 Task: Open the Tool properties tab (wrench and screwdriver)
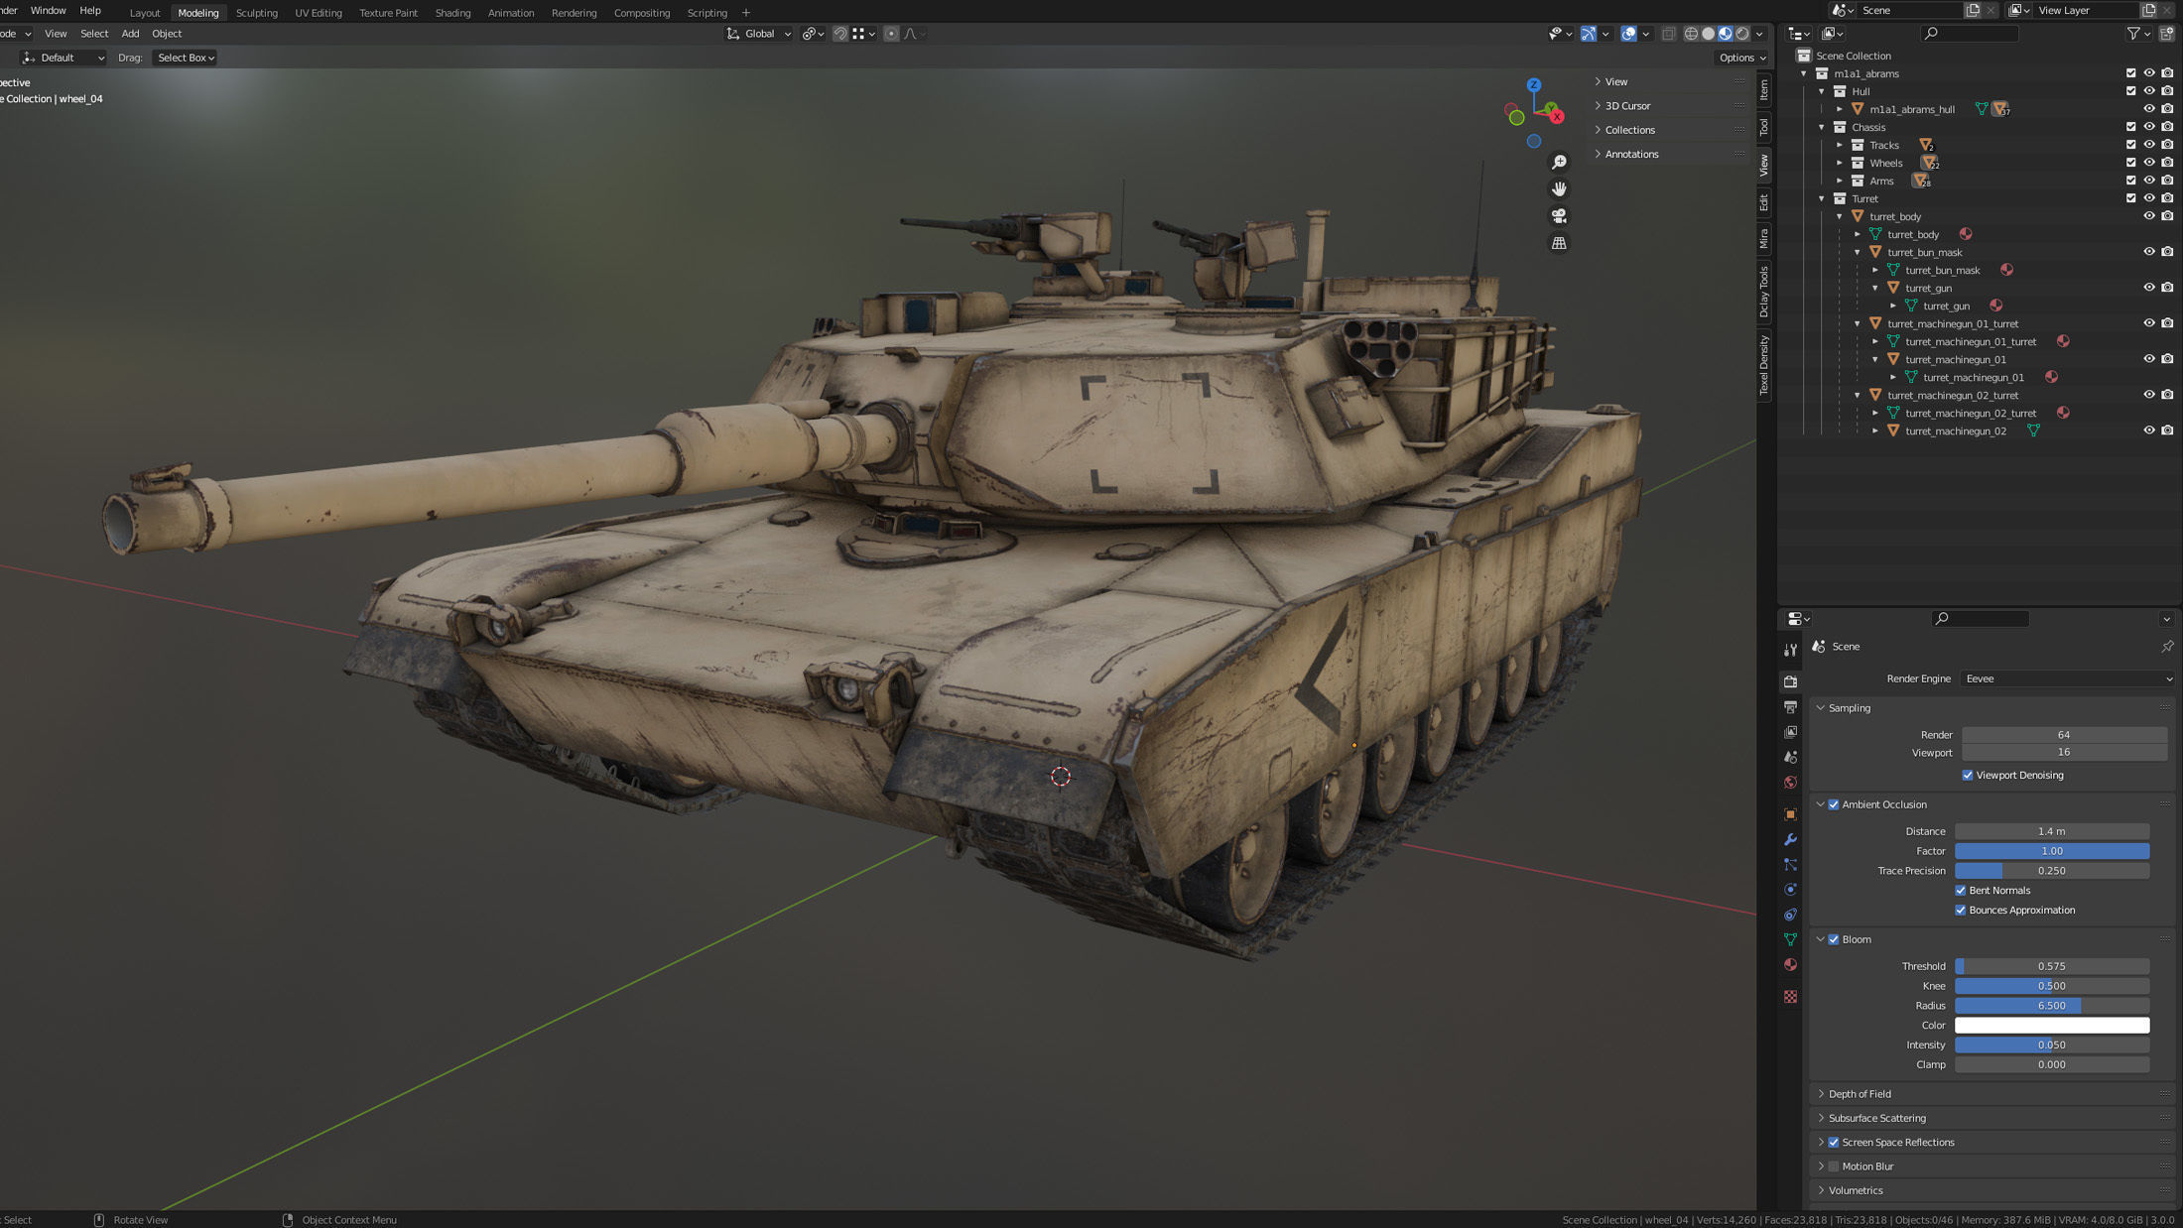[x=1790, y=650]
